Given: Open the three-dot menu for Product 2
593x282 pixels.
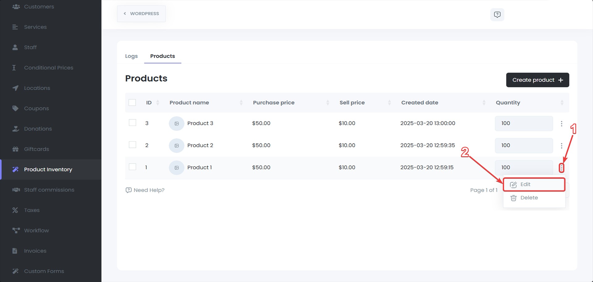Looking at the screenshot, I should pos(561,145).
